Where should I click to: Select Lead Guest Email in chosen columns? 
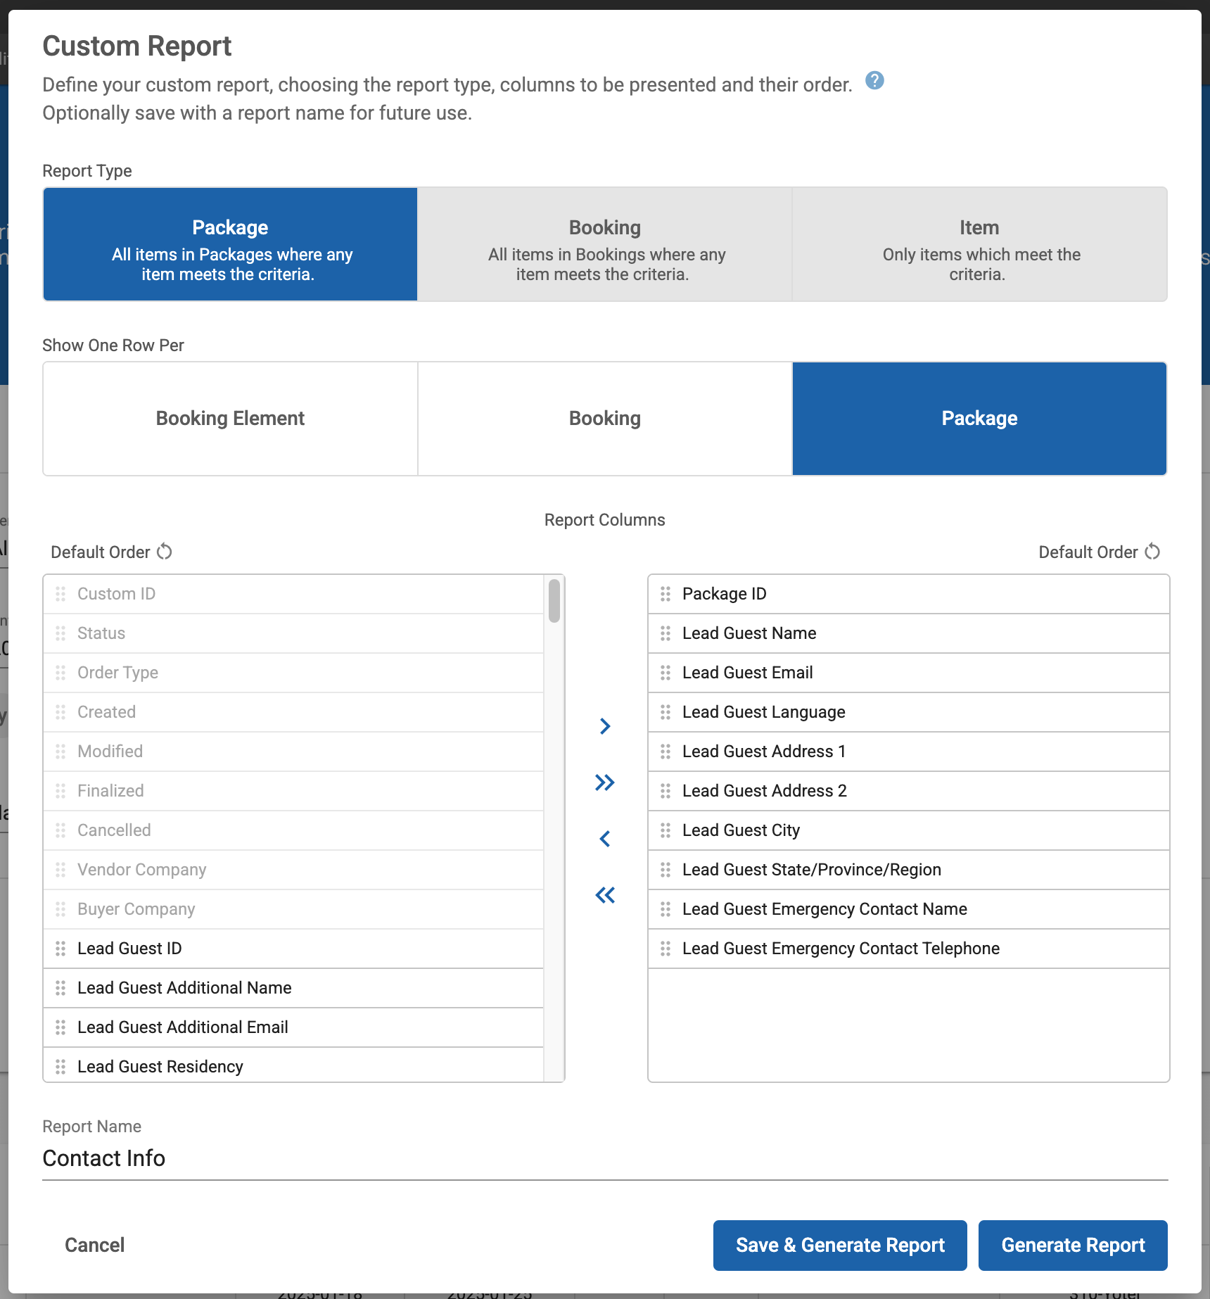(x=747, y=673)
